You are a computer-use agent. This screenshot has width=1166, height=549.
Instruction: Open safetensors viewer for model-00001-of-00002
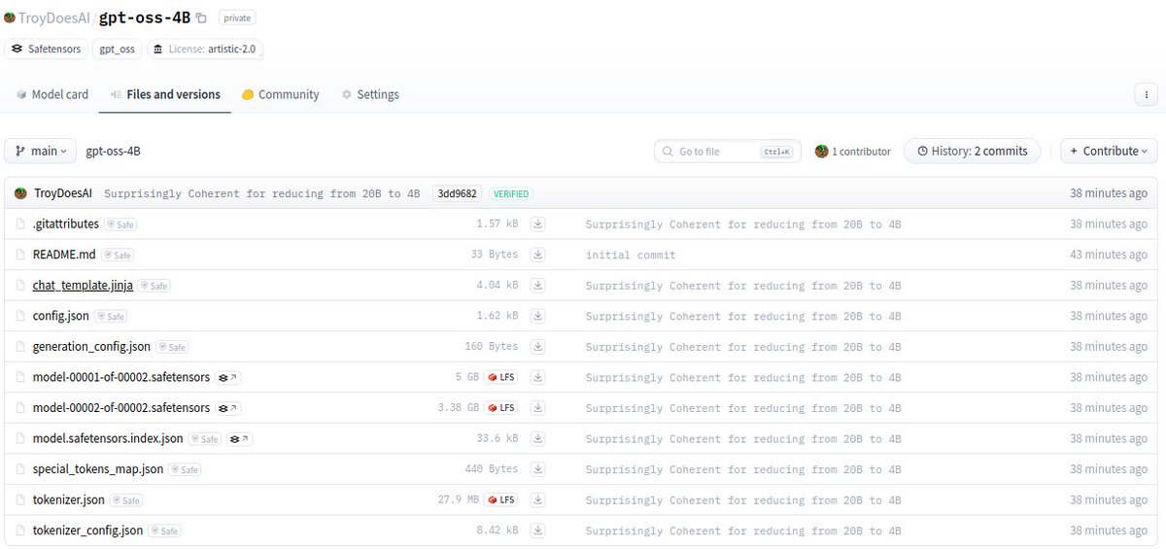227,378
